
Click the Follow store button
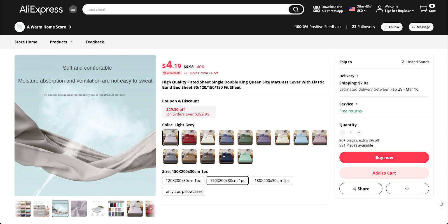392,27
